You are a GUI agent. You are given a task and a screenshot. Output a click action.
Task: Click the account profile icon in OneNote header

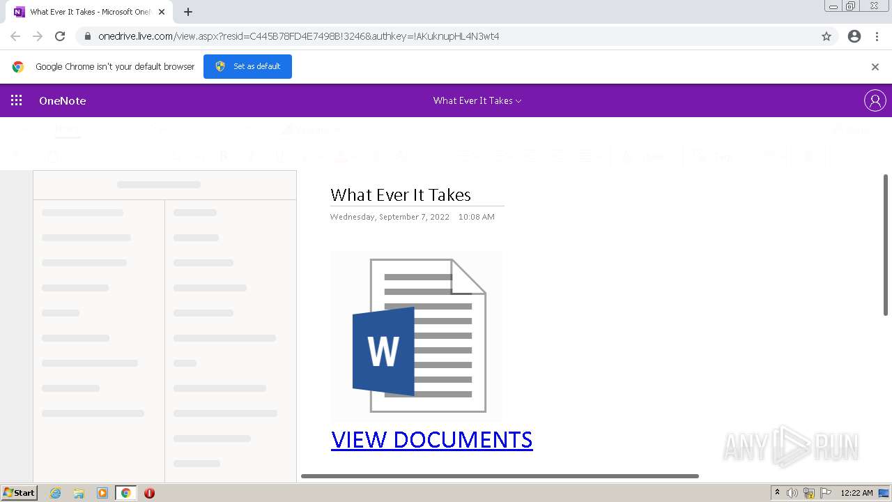click(875, 100)
